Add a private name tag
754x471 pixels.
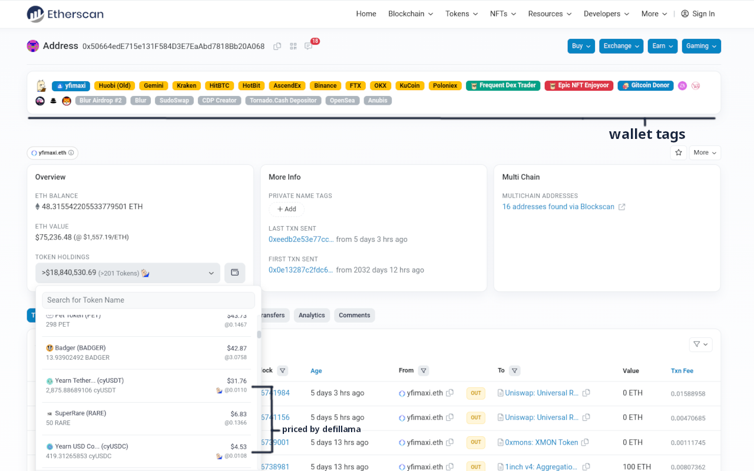286,209
